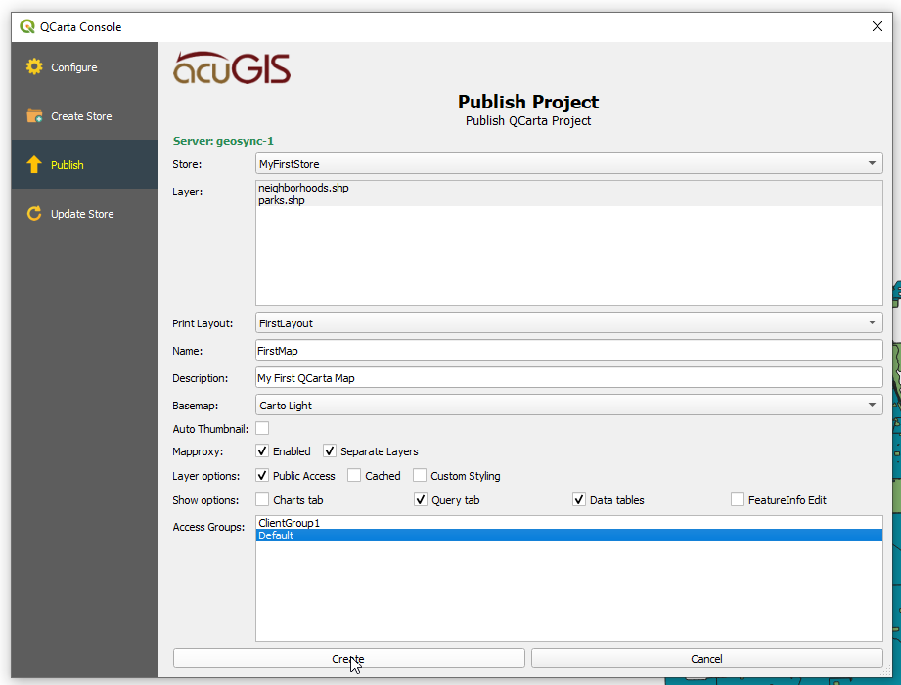Screen dimensions: 901x685
Task: Click the Cancel button
Action: (x=706, y=658)
